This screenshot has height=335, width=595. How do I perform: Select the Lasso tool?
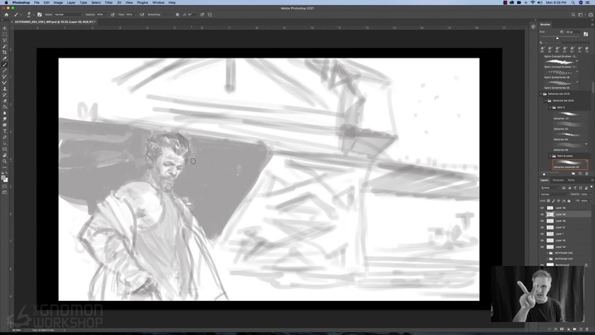(x=5, y=41)
